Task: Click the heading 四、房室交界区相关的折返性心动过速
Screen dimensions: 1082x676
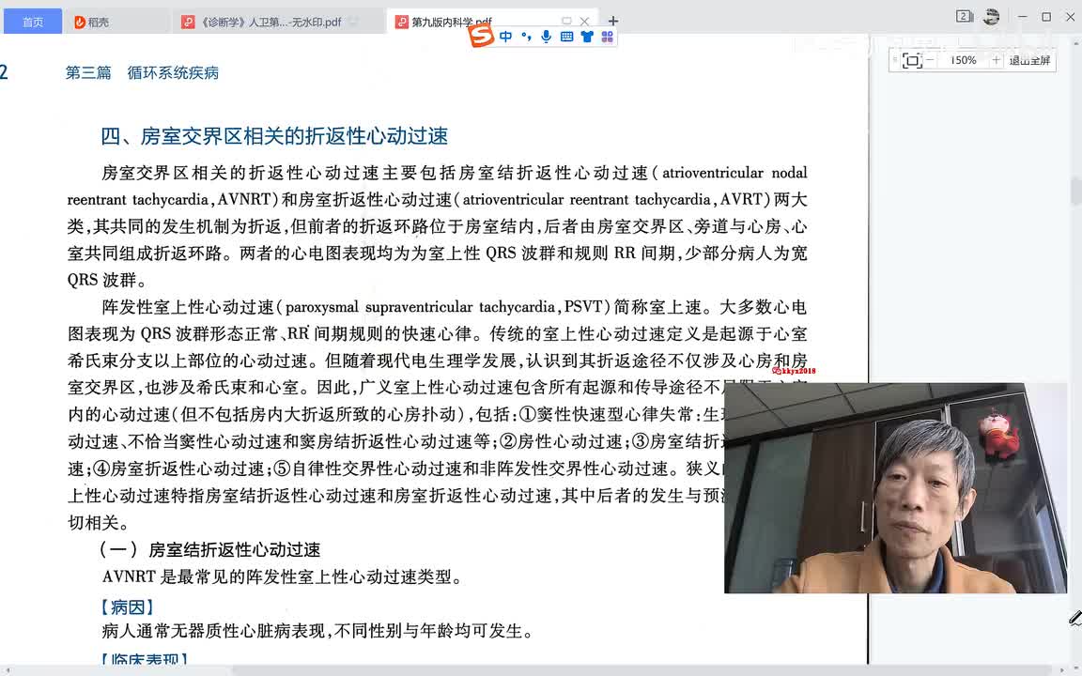Action: click(274, 136)
